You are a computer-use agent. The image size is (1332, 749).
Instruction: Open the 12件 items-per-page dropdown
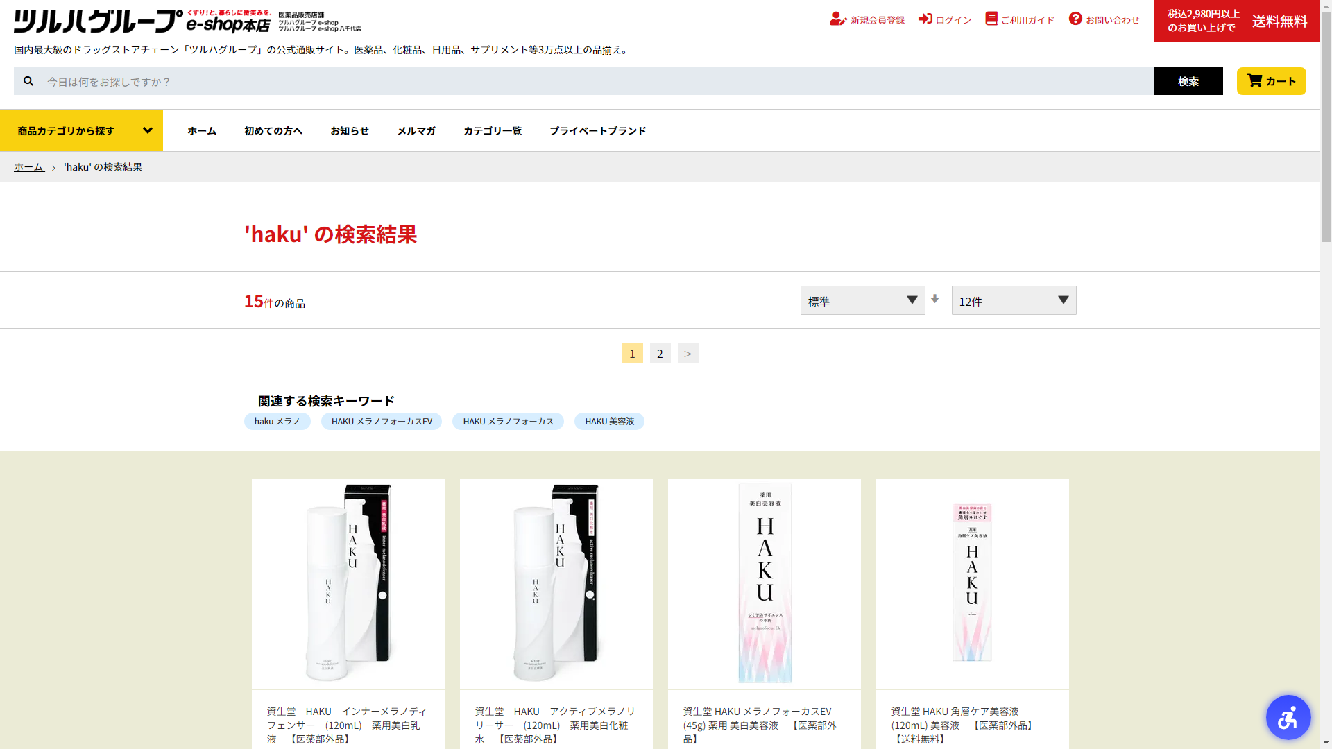(1014, 300)
